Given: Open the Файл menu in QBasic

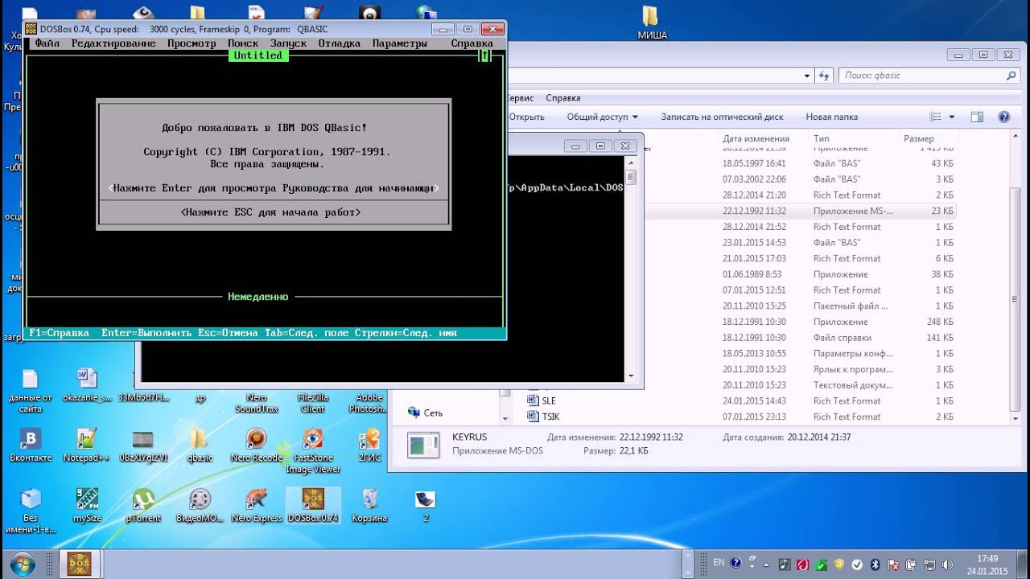Looking at the screenshot, I should pyautogui.click(x=47, y=43).
